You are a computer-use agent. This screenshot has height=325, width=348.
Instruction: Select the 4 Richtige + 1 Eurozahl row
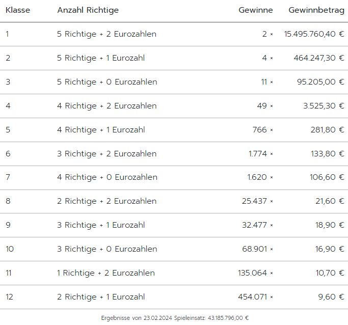pyautogui.click(x=101, y=130)
